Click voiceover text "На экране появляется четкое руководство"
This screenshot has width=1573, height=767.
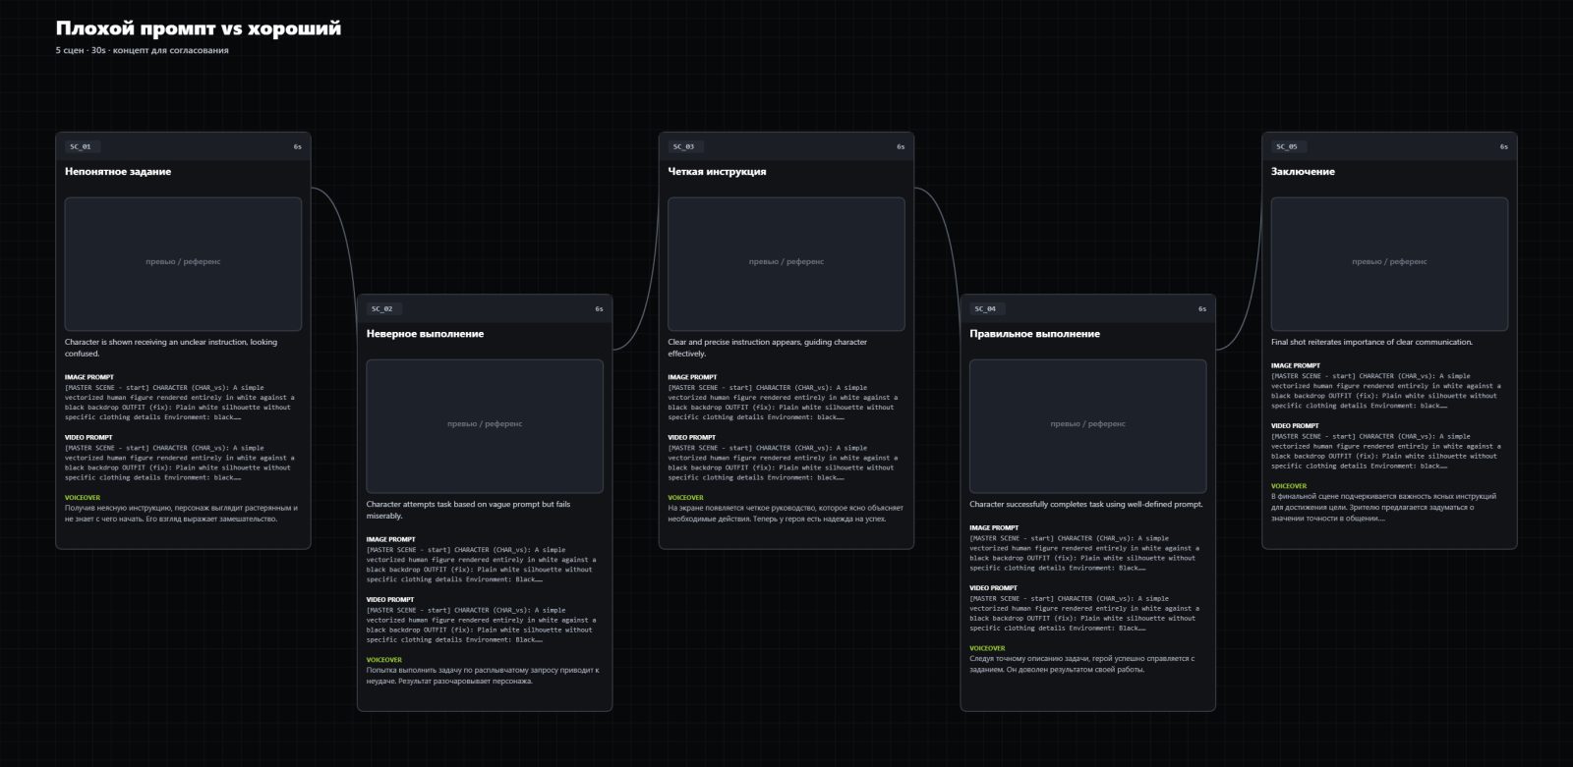click(x=786, y=514)
